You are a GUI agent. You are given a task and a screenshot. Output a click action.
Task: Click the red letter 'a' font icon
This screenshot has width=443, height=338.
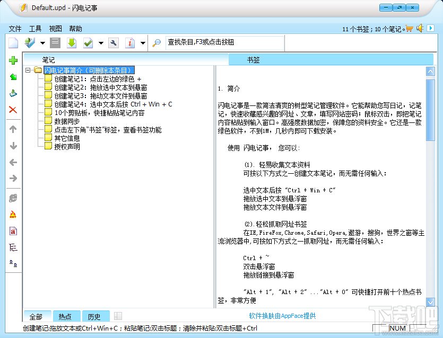pos(13,232)
